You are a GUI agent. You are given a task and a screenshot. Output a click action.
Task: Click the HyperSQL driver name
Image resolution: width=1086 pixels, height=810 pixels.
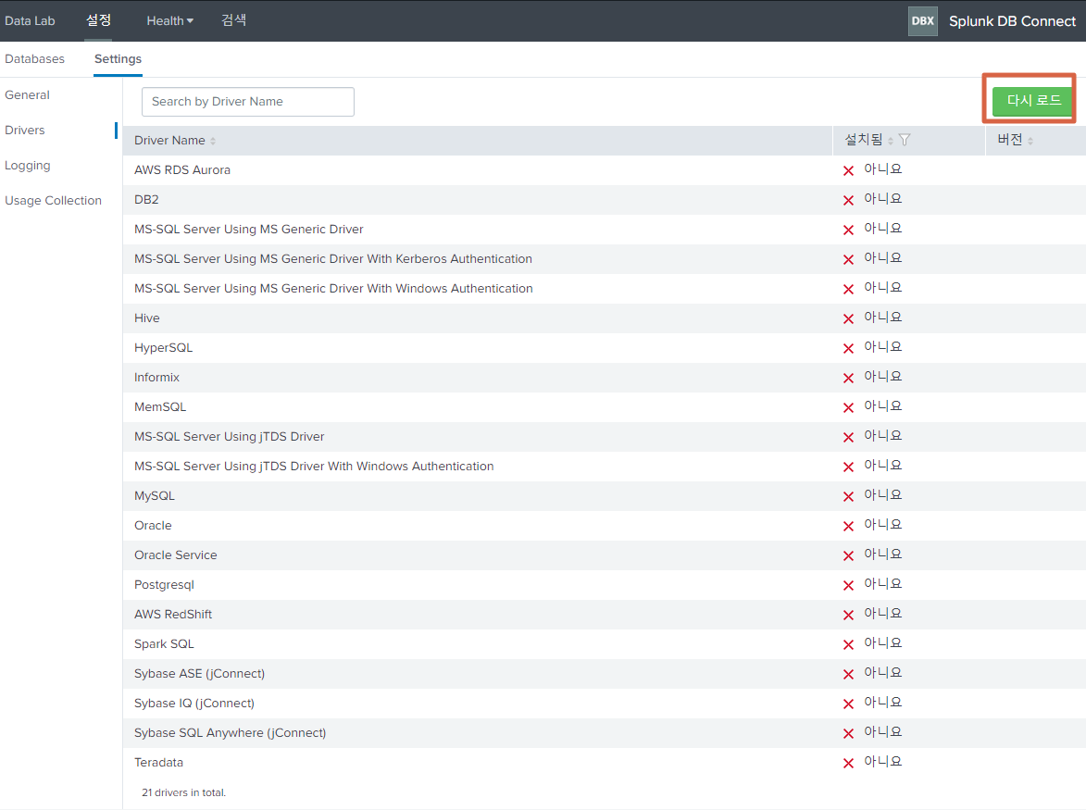click(x=164, y=348)
